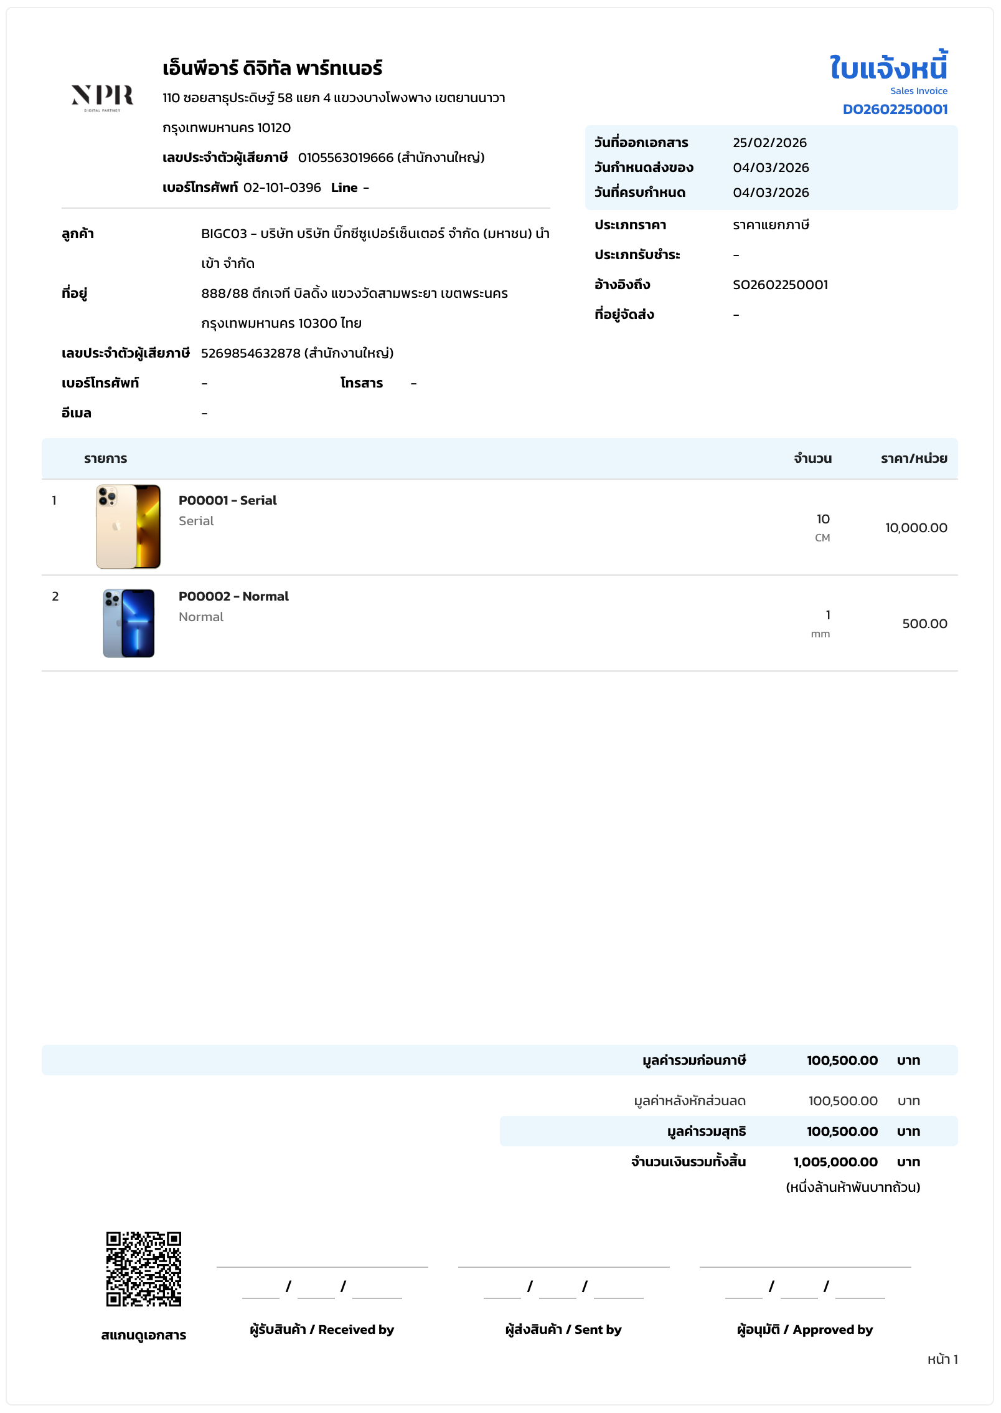
Task: Click the NPR Digital Partner logo
Action: (x=103, y=97)
